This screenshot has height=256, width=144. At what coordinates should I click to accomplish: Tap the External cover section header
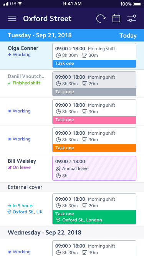coord(72,187)
